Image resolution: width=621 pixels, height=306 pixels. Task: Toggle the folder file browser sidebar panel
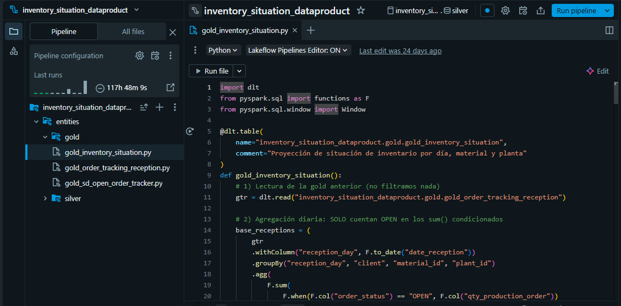point(14,31)
